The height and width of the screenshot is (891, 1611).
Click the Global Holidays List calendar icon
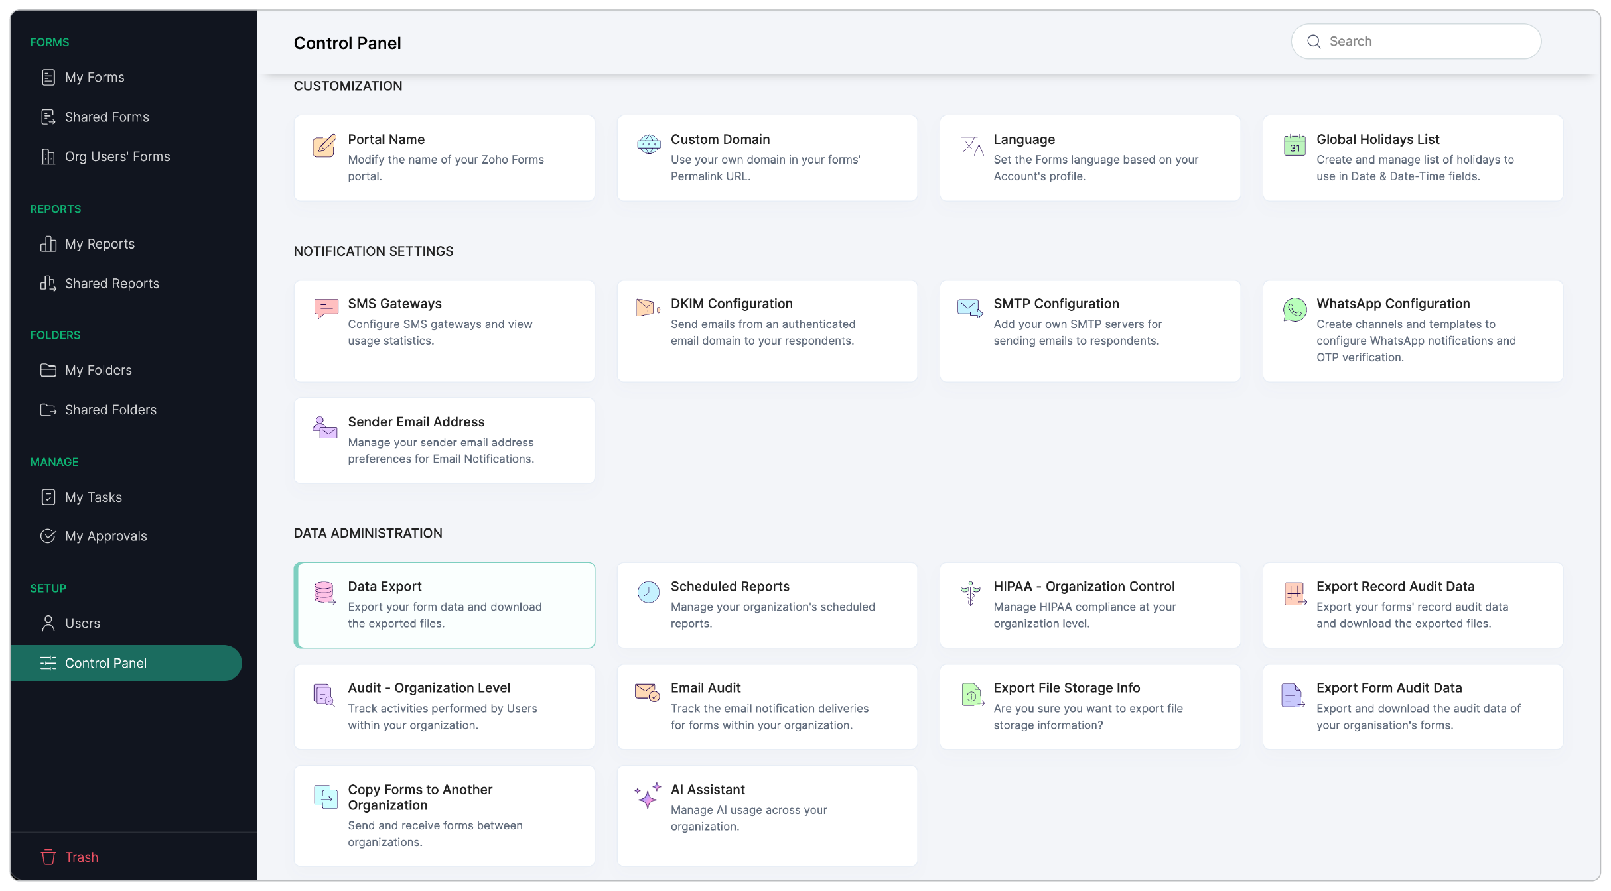(1295, 145)
